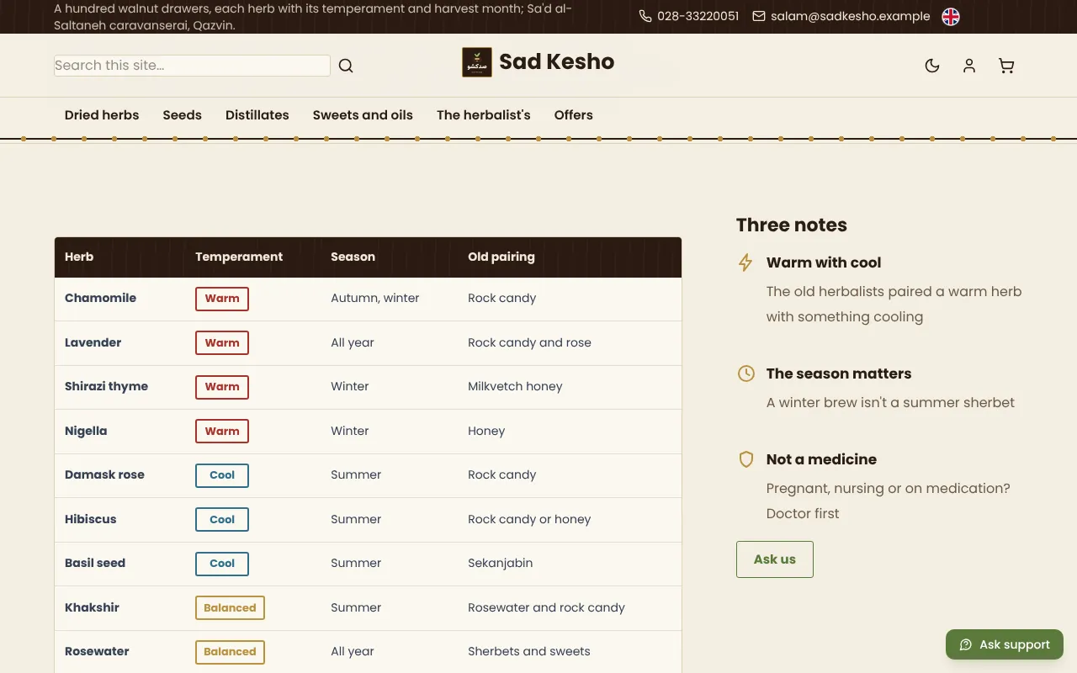Open the Offers menu item
Screen dimensions: 1077x673
[x=574, y=115]
